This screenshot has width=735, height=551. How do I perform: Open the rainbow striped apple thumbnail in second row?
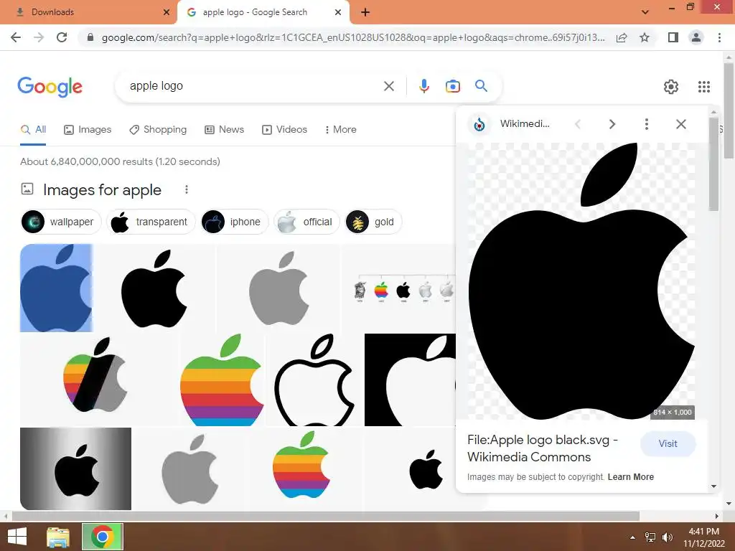(x=221, y=380)
